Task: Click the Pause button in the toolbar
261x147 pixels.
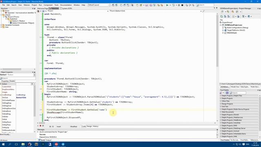Action: (179, 5)
